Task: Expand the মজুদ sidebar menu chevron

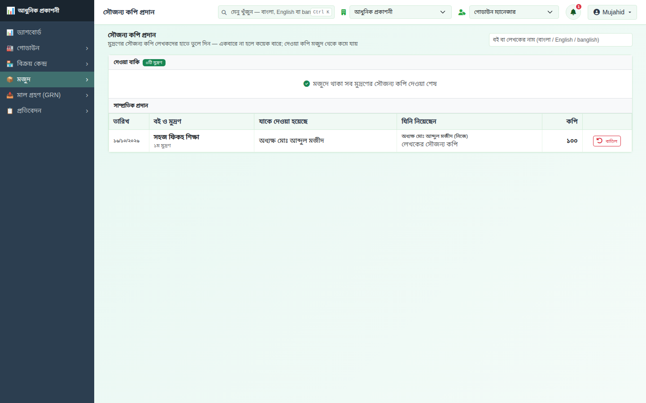Action: coord(87,80)
